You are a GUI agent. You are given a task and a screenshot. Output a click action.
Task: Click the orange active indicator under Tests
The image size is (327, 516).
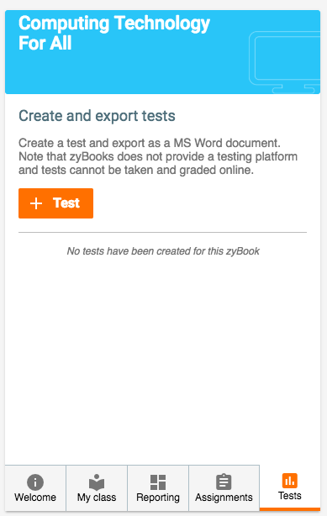click(290, 509)
